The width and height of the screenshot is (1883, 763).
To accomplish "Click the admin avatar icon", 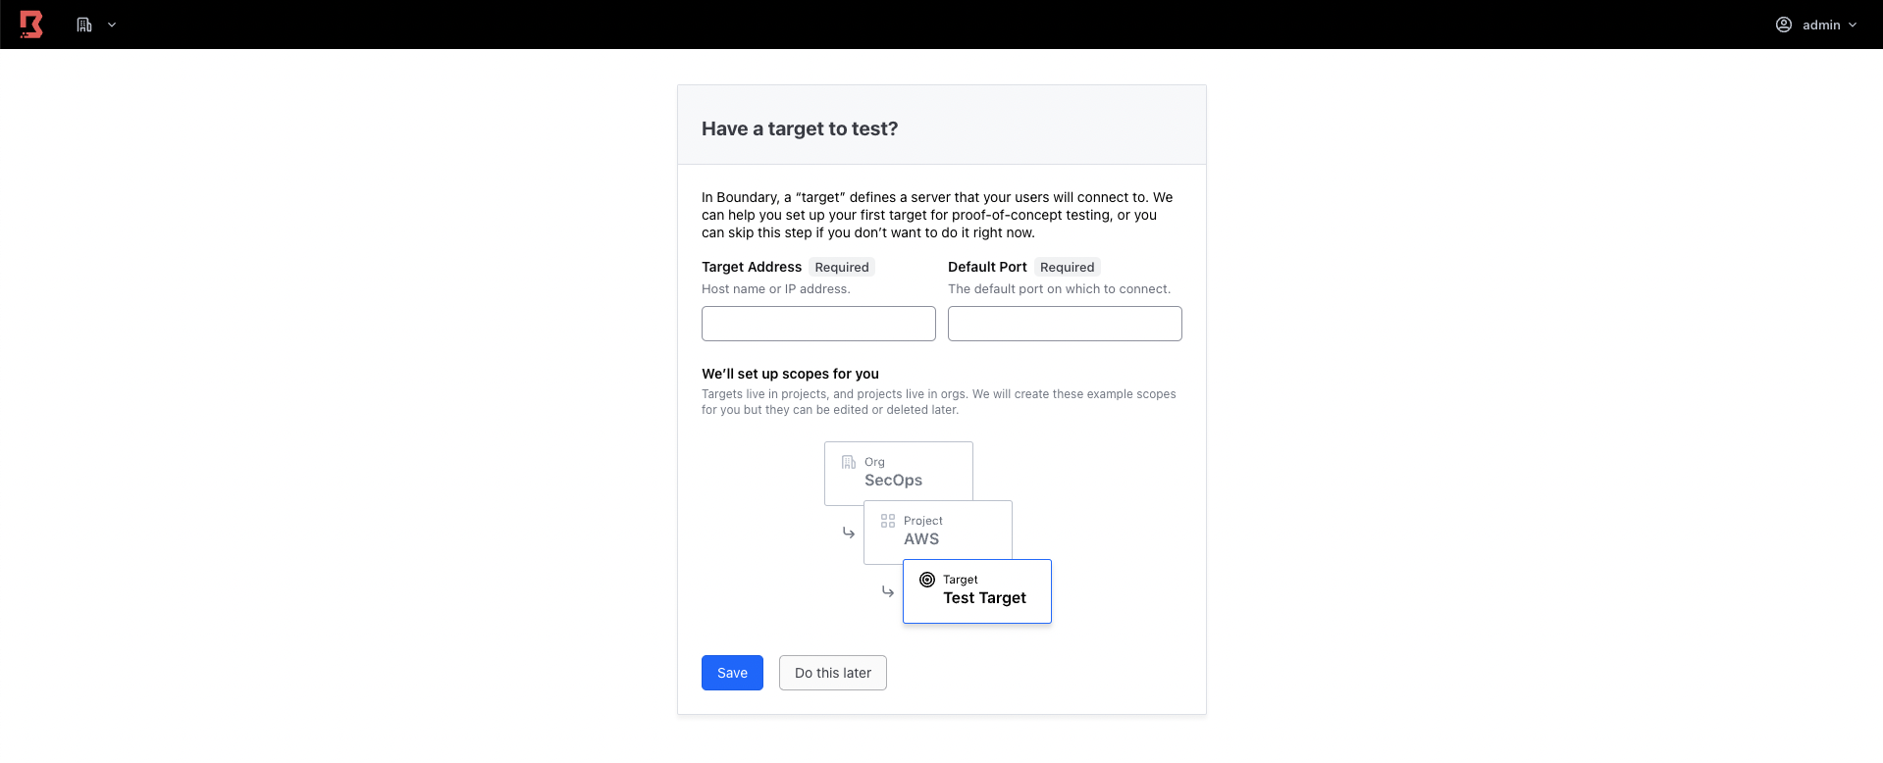I will click(x=1784, y=24).
